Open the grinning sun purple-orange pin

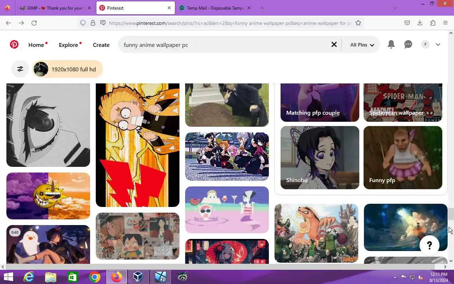[x=48, y=196]
